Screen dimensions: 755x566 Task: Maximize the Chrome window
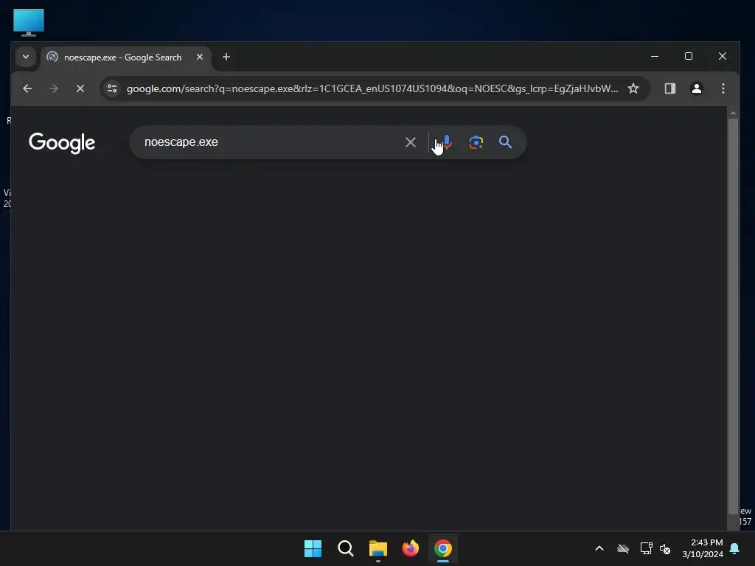(x=689, y=56)
